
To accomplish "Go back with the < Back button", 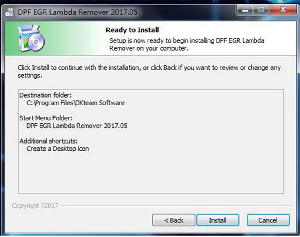I will [174, 220].
